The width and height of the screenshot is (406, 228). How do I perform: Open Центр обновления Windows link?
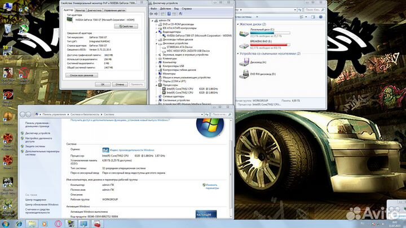pos(42,204)
